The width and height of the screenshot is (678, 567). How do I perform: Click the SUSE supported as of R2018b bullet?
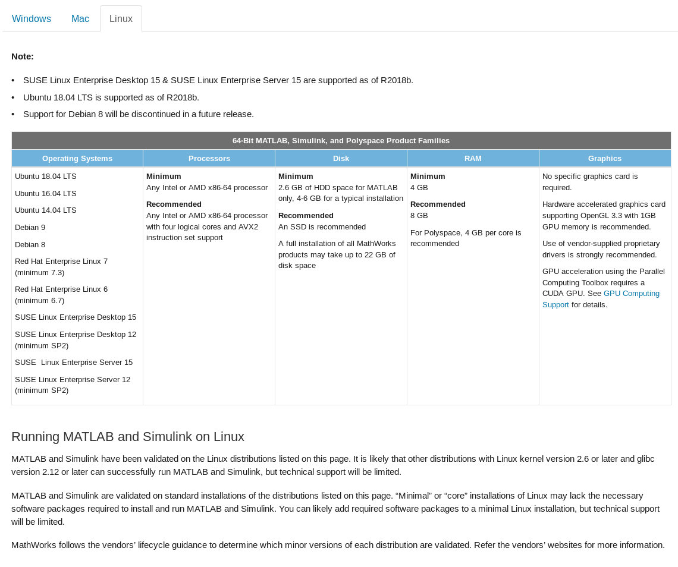[x=218, y=80]
